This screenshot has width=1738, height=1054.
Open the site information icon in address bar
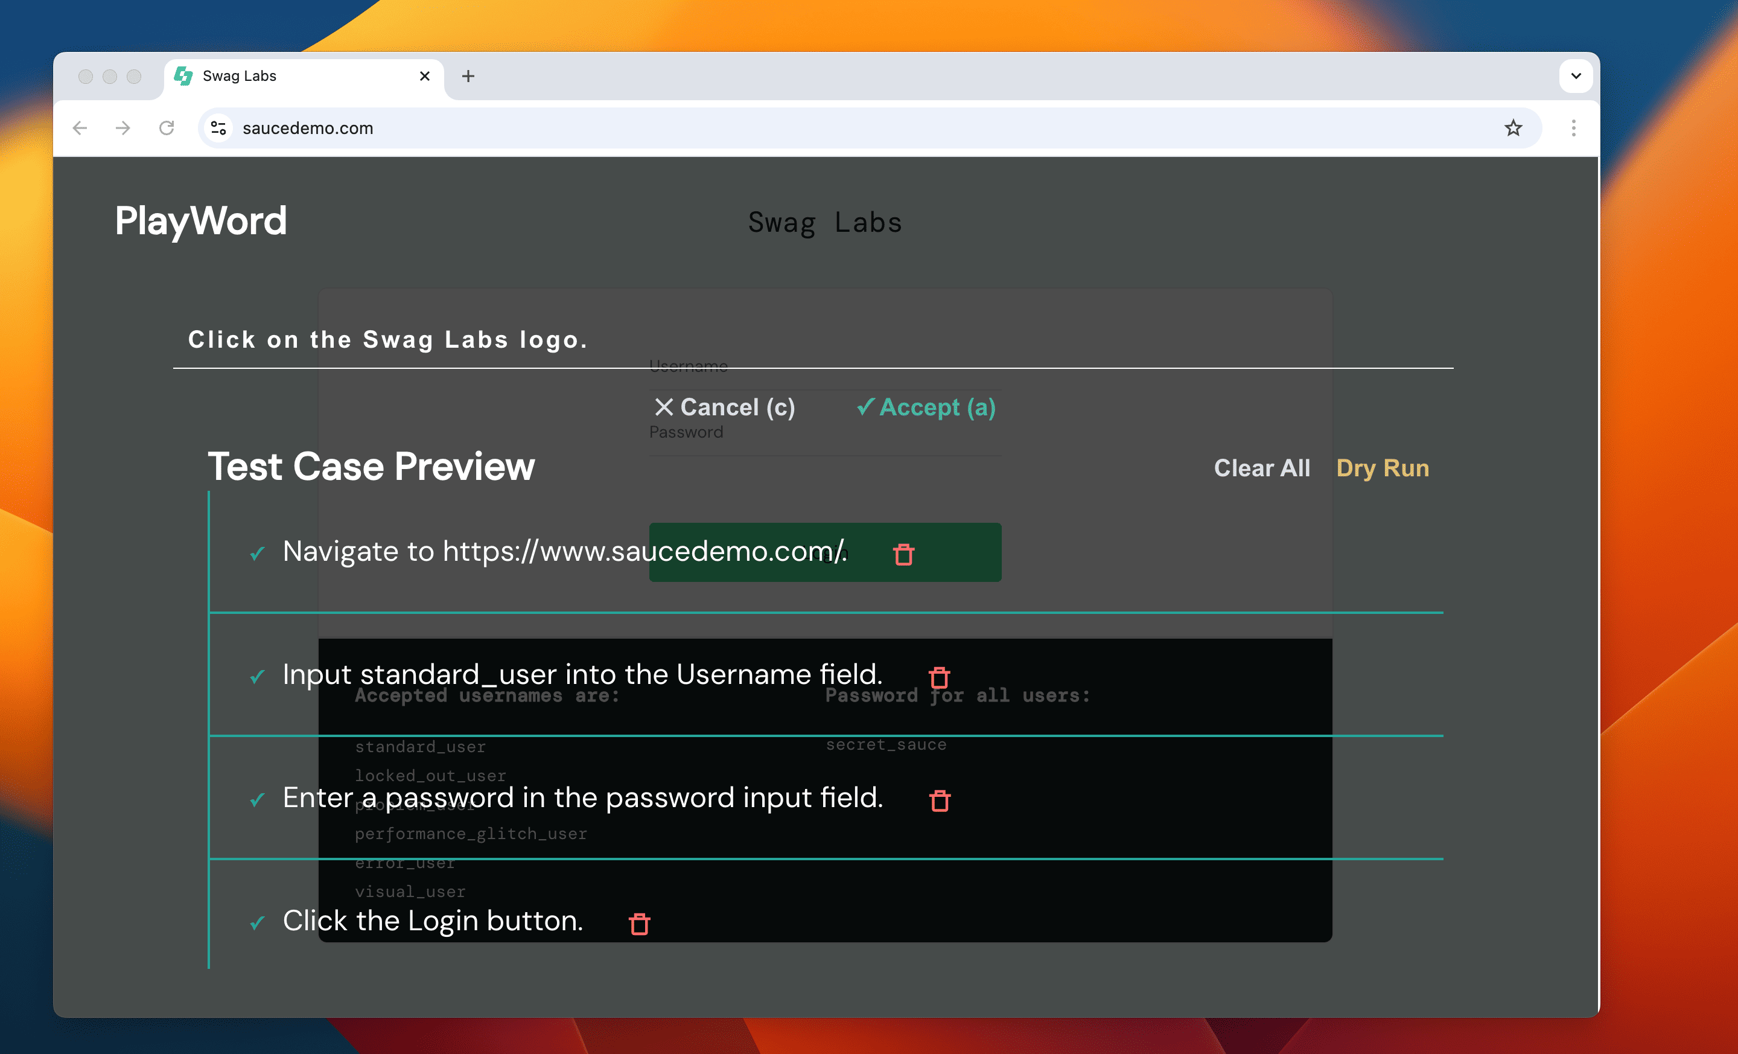(x=218, y=128)
